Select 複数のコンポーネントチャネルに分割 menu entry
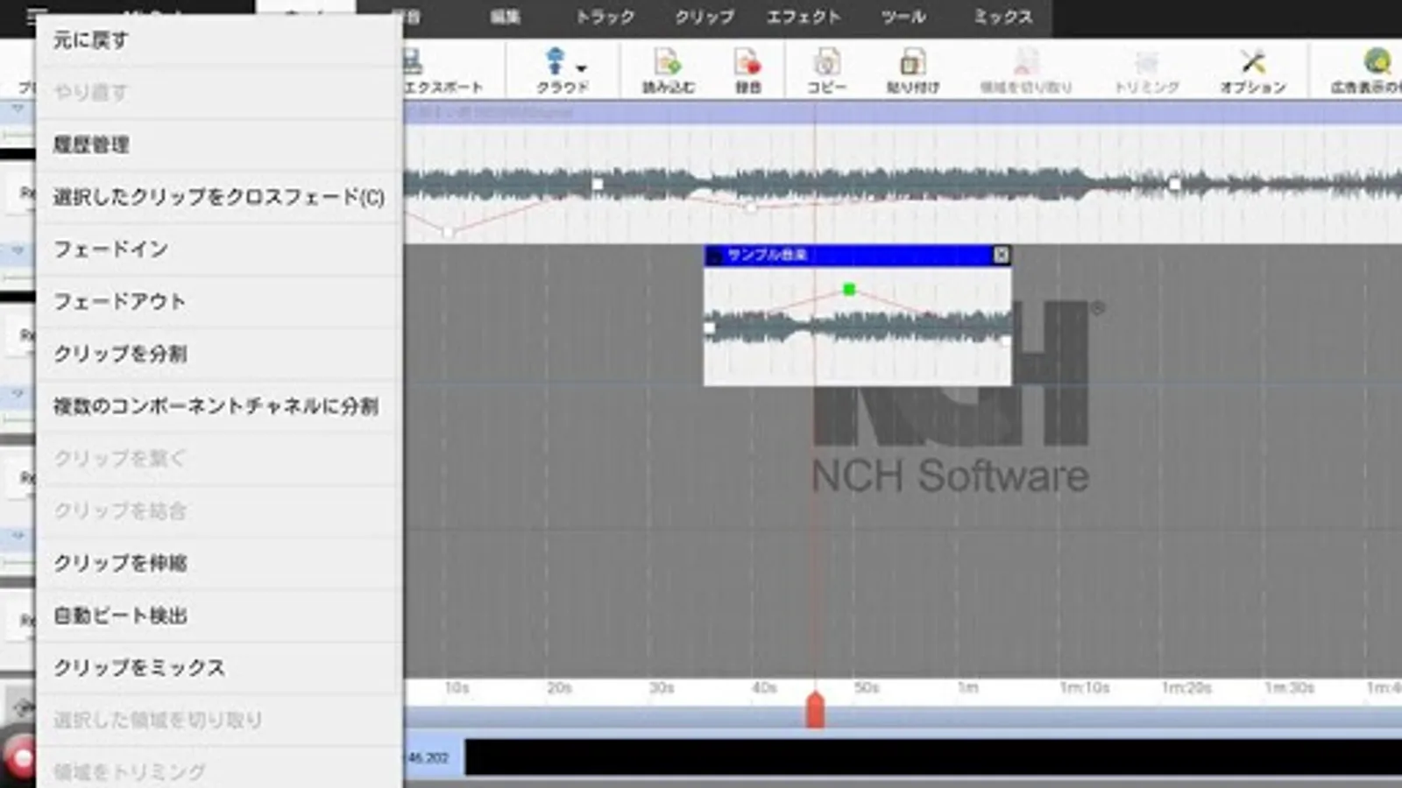The image size is (1402, 788). 219,406
